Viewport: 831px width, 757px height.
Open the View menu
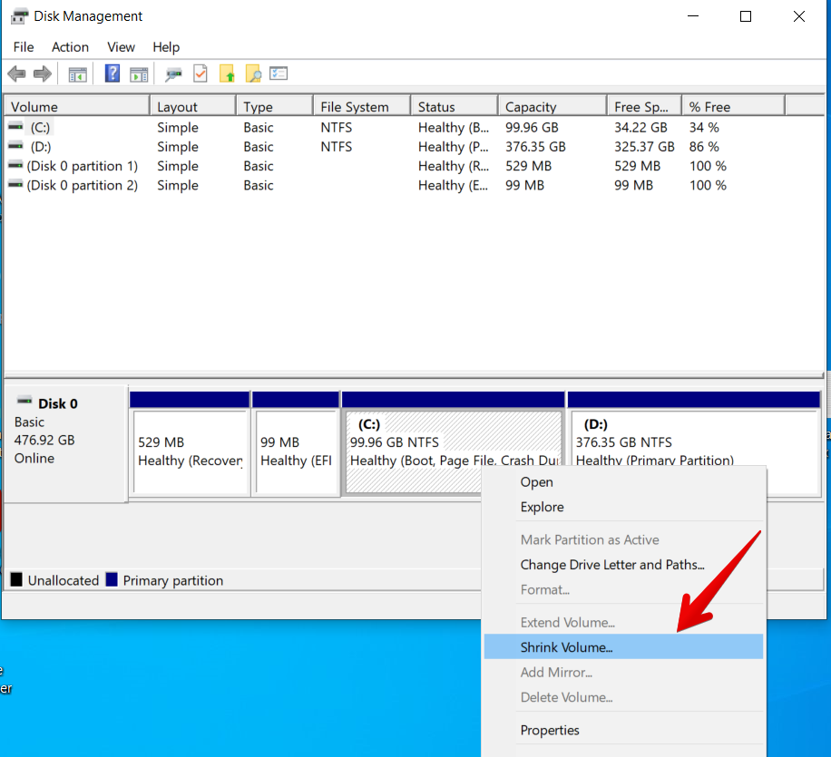(121, 47)
